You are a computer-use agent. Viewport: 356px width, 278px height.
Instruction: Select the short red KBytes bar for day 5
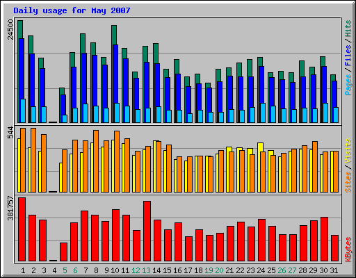(63, 252)
